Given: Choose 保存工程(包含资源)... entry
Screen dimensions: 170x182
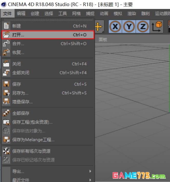Looking at the screenshot, I should [48, 122].
